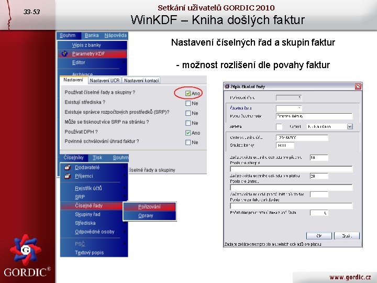Open the Banka menu
The image size is (377, 283).
pos(92,36)
